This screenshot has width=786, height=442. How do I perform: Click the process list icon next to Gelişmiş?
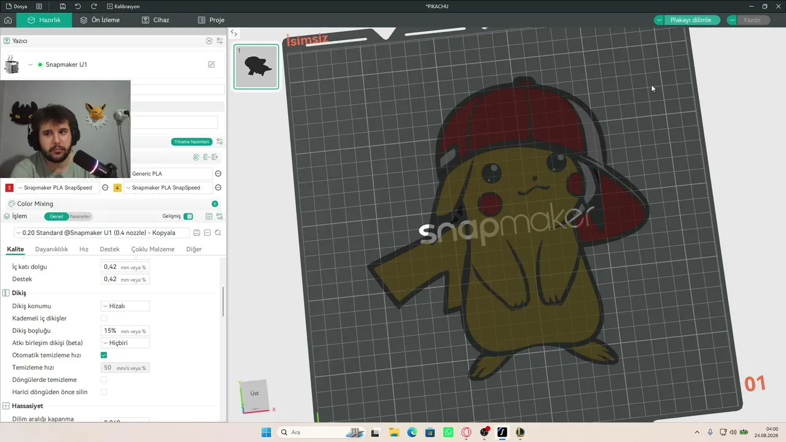(209, 216)
